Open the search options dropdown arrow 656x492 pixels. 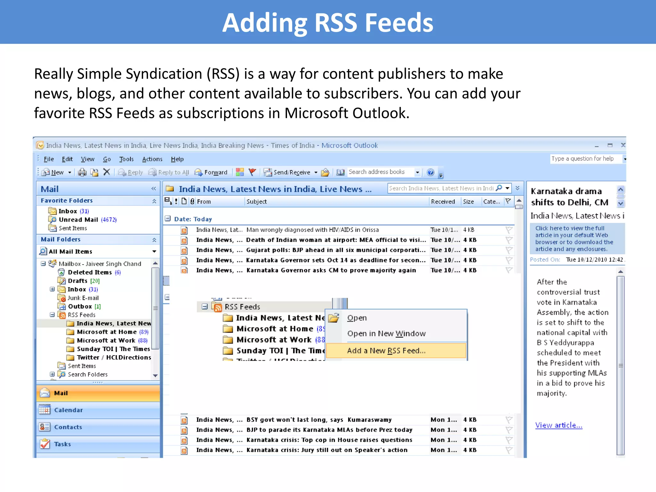pyautogui.click(x=507, y=188)
